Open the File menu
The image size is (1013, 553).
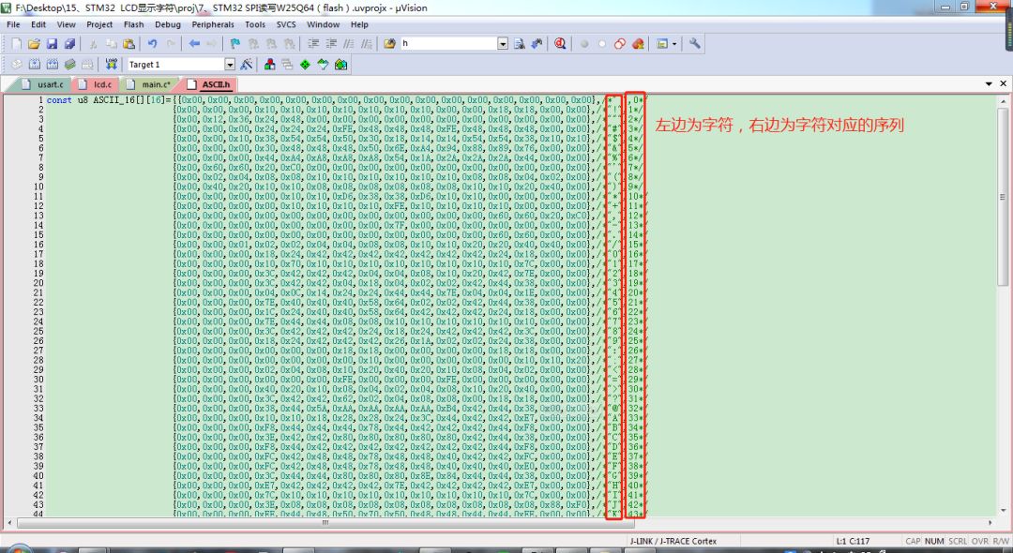(13, 24)
